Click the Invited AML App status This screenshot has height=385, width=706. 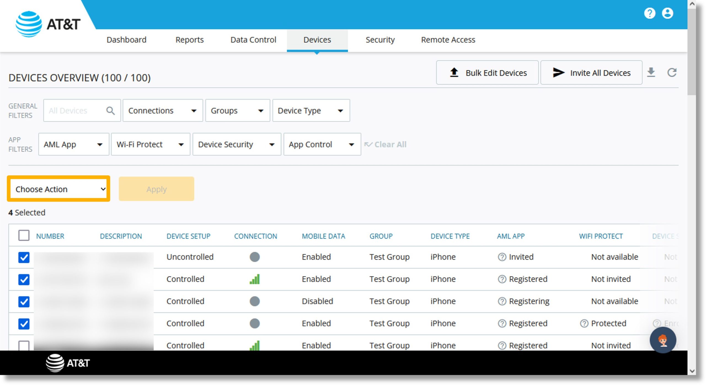[521, 257]
